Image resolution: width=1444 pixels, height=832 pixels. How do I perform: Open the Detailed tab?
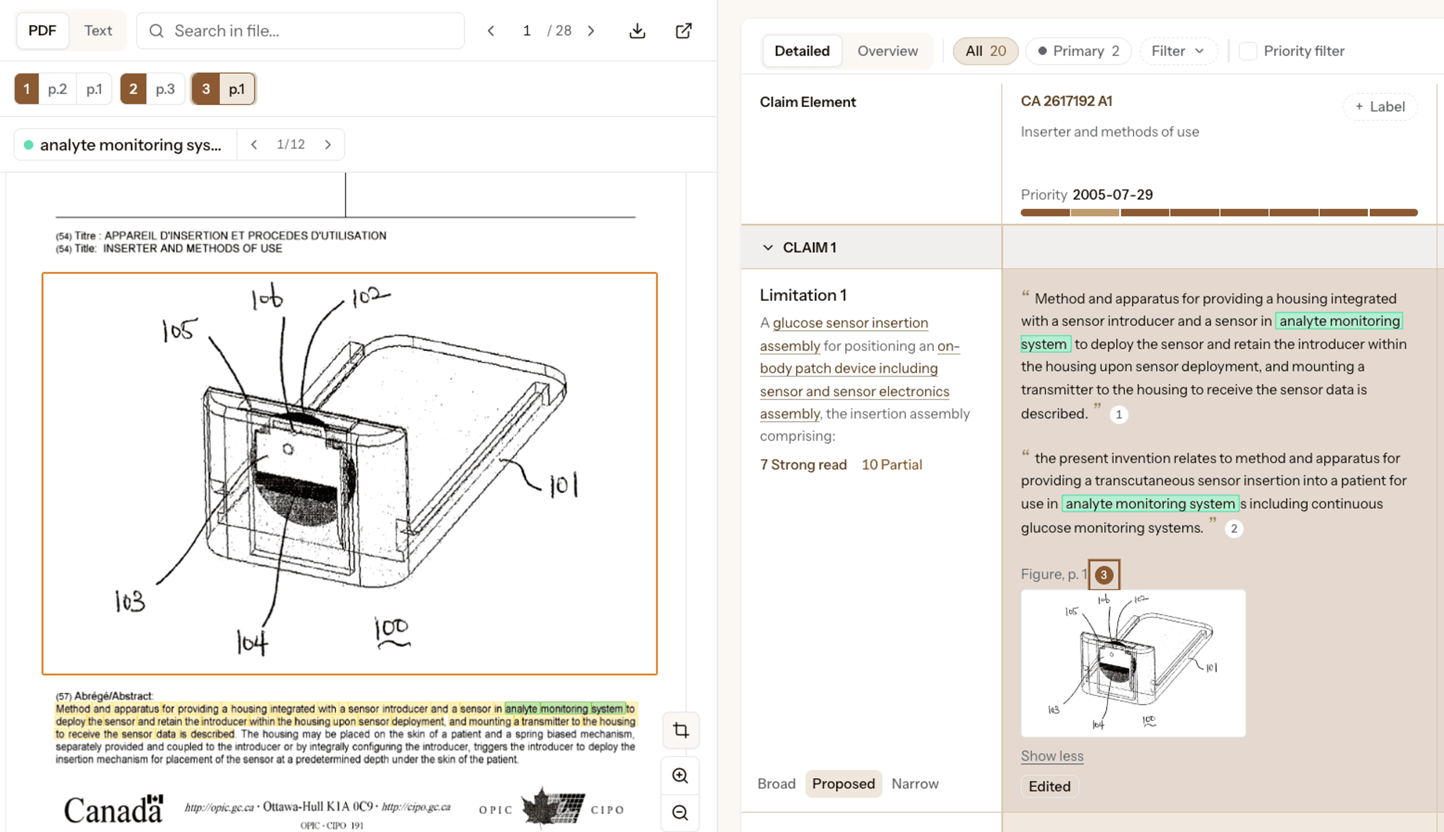(x=801, y=51)
